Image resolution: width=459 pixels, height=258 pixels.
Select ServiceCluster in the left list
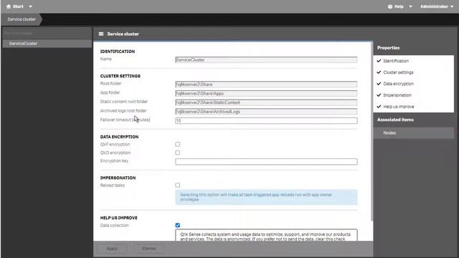[47, 44]
